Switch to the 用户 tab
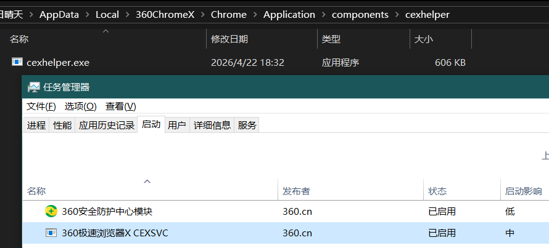This screenshot has width=549, height=248. coord(177,125)
